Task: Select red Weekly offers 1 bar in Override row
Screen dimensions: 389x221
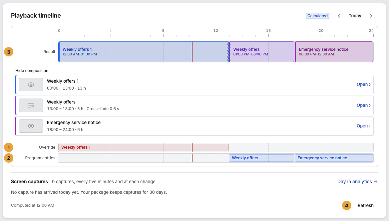Action: tap(144, 147)
